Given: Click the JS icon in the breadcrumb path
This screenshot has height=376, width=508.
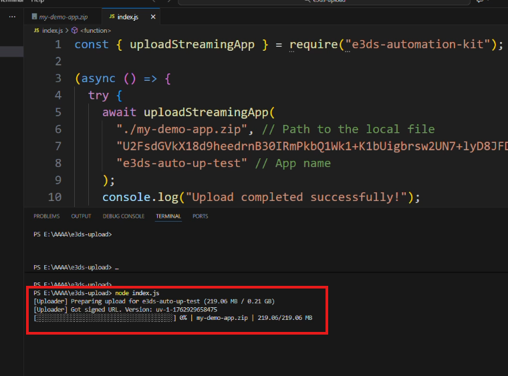Looking at the screenshot, I should (x=36, y=30).
